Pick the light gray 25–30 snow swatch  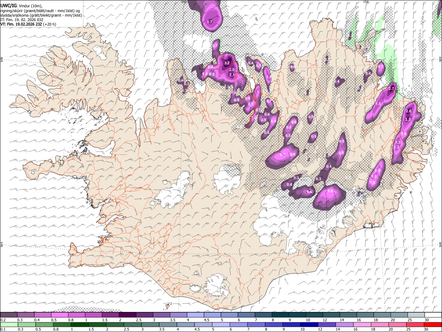[x=416, y=315]
